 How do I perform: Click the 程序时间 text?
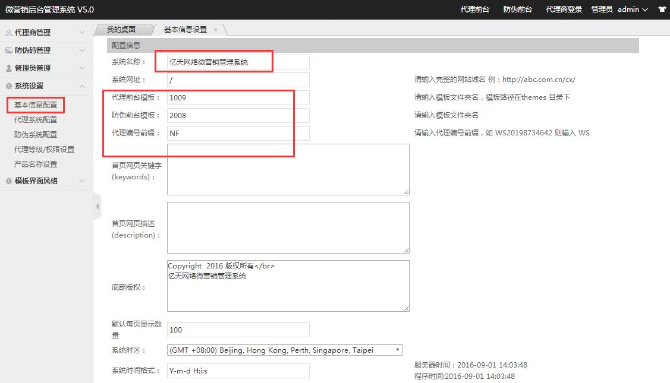[464, 376]
